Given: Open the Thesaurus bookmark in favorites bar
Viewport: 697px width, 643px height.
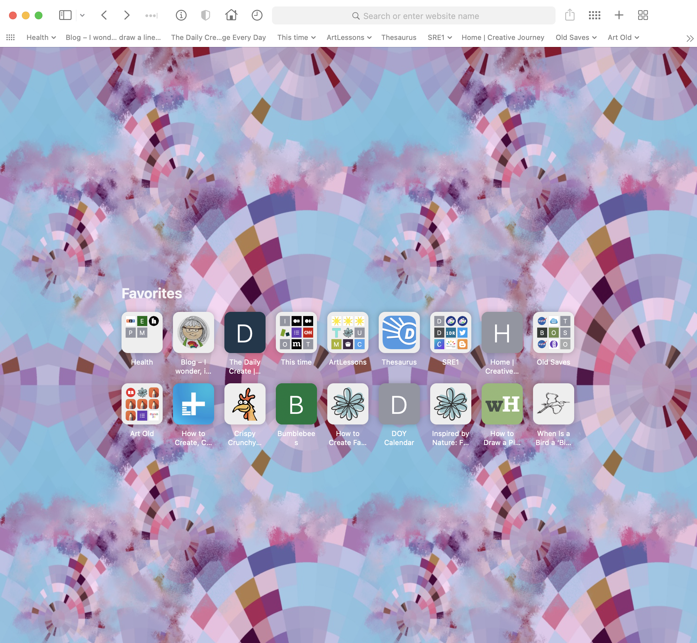Looking at the screenshot, I should pos(398,38).
